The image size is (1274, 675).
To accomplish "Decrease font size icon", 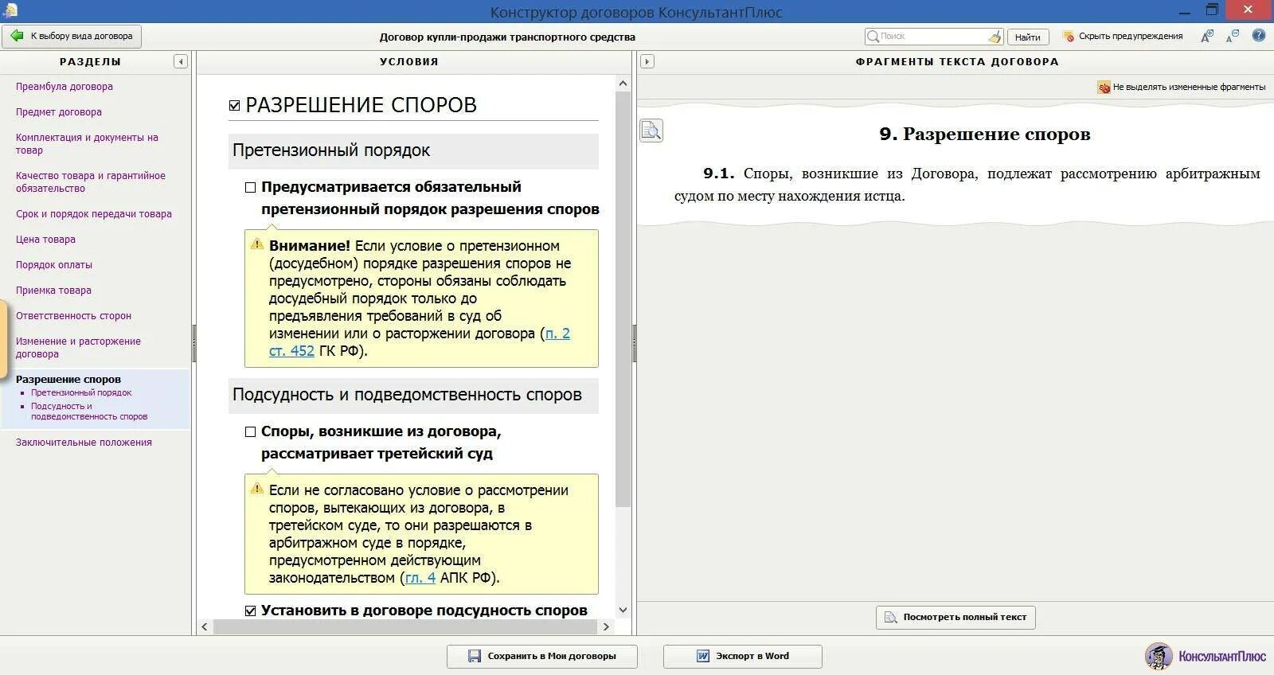I will tap(1233, 36).
